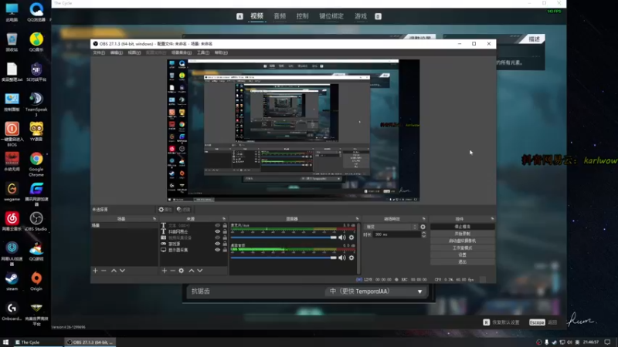Move scene up with arrow icon
This screenshot has height=347, width=618.
pos(114,271)
